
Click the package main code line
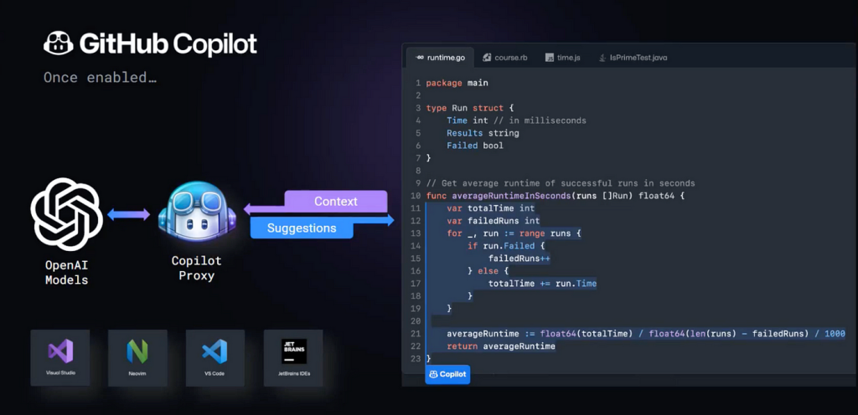click(457, 83)
